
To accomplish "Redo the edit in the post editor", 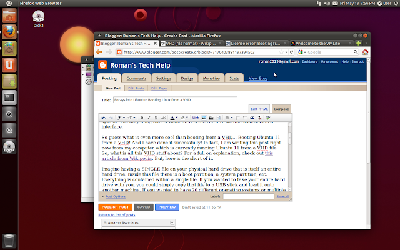I will (x=111, y=117).
